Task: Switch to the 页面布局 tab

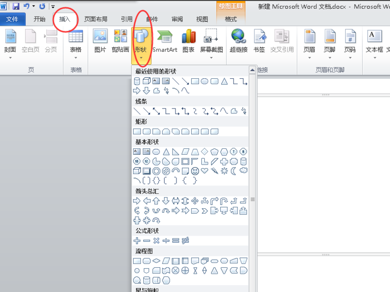Action: (x=96, y=19)
